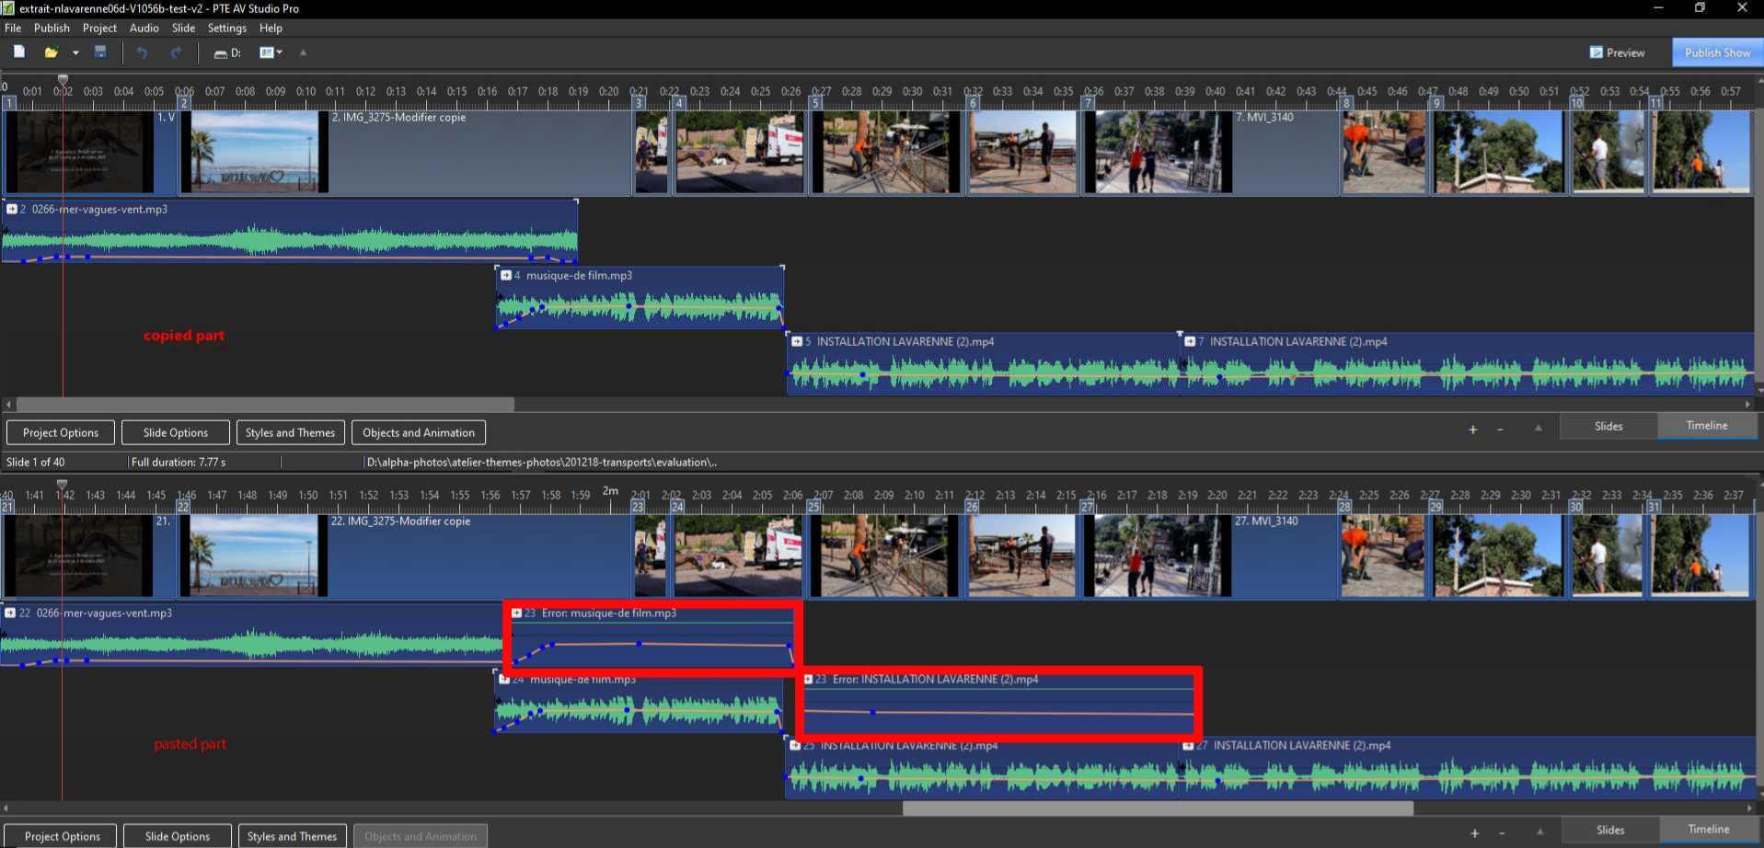Click the Publish Show button
This screenshot has height=848, width=1764.
point(1716,52)
